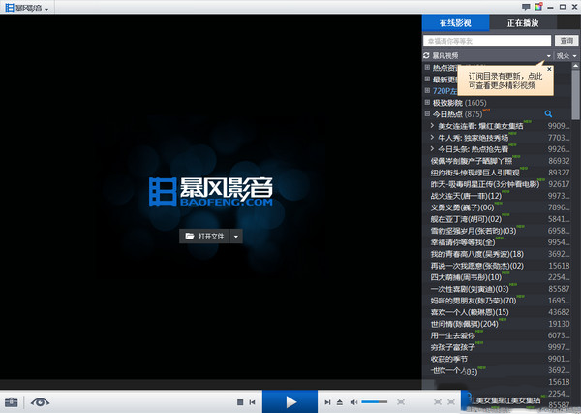Play 义勇义勇(巍子)(06)
Screen dimensions: 581x414
pos(463,207)
